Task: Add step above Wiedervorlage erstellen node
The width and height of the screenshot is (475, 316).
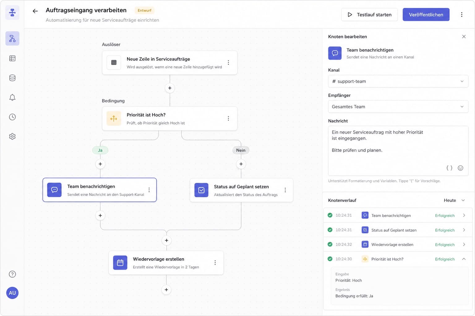Action: pyautogui.click(x=166, y=240)
